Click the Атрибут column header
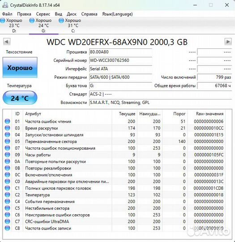 (x=68, y=114)
